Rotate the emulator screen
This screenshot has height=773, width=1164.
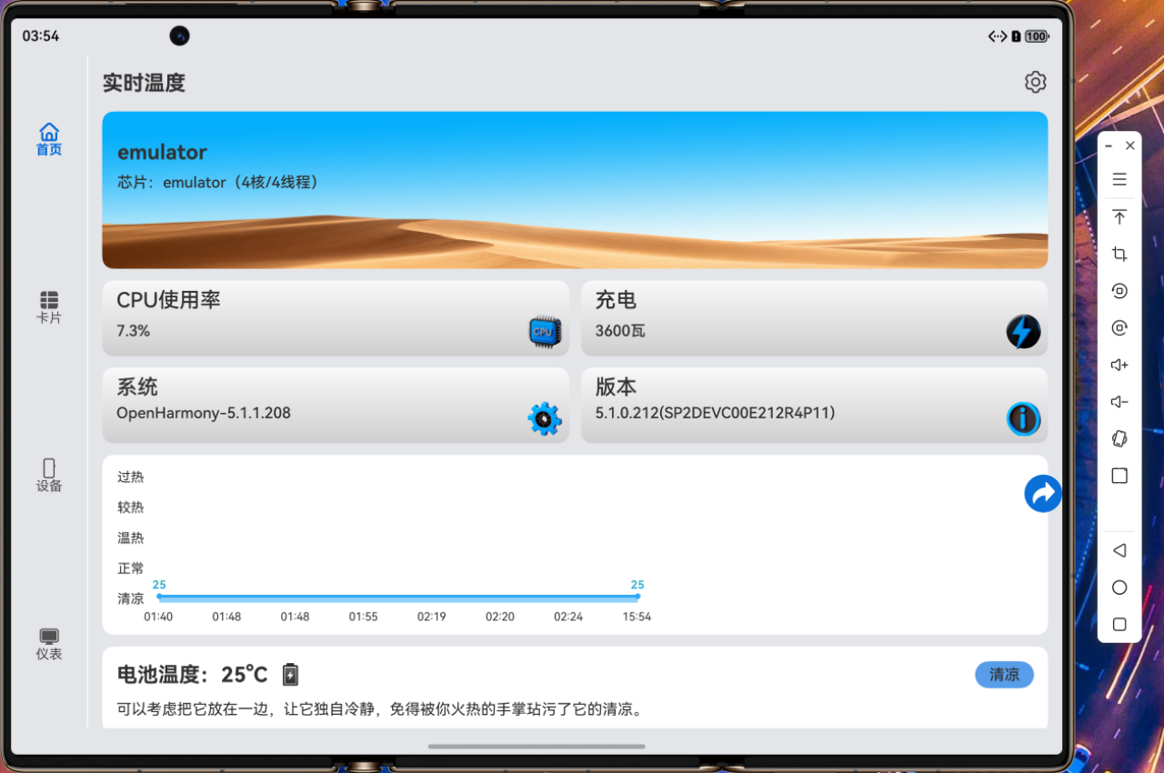point(1119,291)
